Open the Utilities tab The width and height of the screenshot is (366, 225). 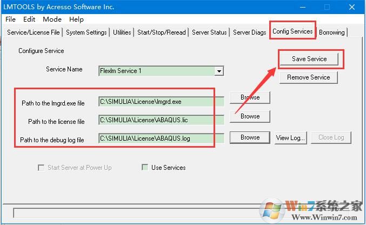[122, 32]
